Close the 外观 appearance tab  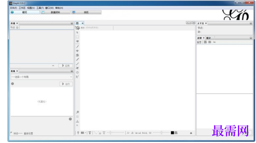tap(17, 23)
